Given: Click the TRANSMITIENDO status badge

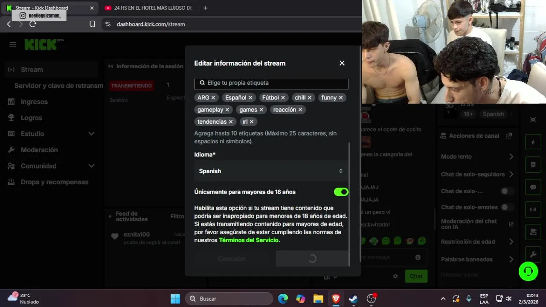Looking at the screenshot, I should 131,86.
